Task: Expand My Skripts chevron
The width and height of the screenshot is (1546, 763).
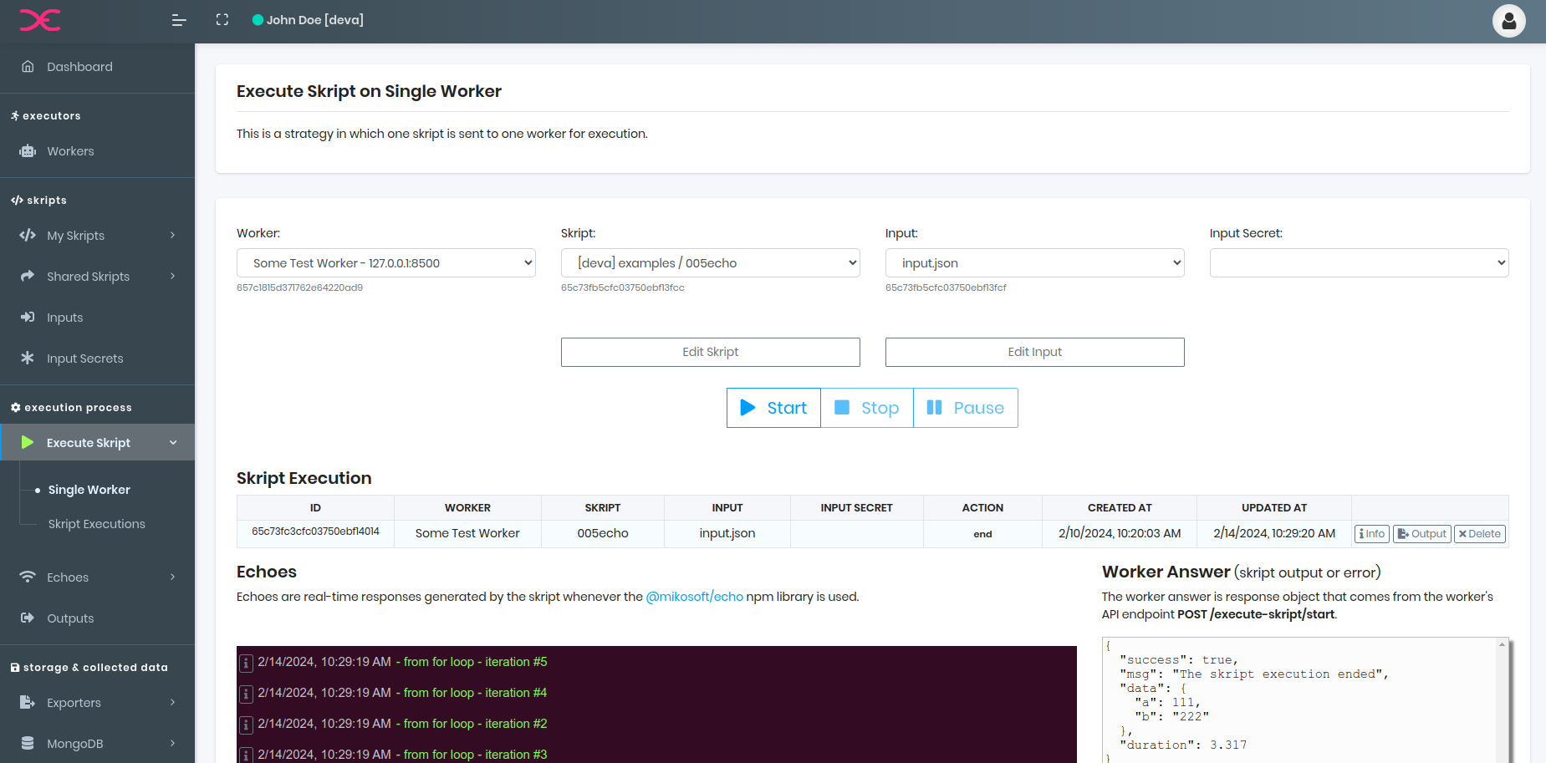Action: coord(173,235)
